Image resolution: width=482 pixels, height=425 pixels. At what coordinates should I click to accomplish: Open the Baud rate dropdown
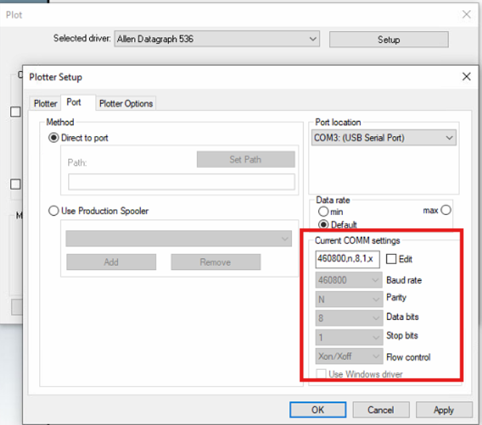point(349,280)
